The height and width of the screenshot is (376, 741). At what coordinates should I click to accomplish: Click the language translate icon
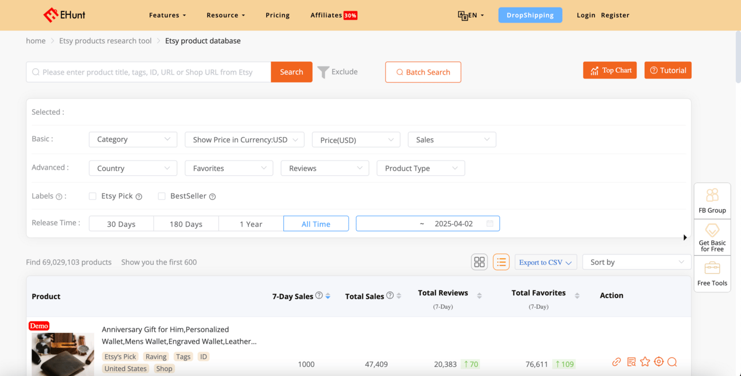pyautogui.click(x=463, y=15)
